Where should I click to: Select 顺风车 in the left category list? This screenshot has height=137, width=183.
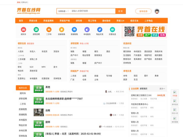pyautogui.click(x=23, y=93)
